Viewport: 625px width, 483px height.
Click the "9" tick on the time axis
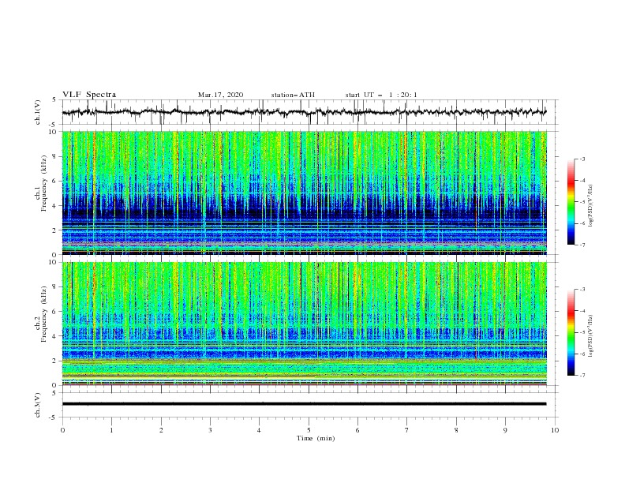pyautogui.click(x=505, y=430)
